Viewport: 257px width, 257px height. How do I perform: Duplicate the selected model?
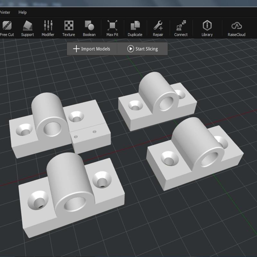point(135,28)
